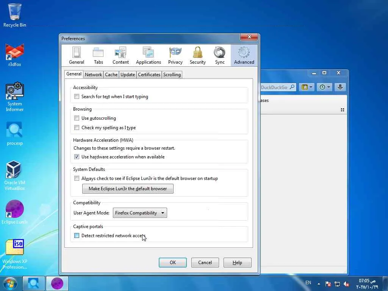Click the search magnifier in the DuckDuckGo box
Viewport: 388px width, 291px height.
pos(292,87)
